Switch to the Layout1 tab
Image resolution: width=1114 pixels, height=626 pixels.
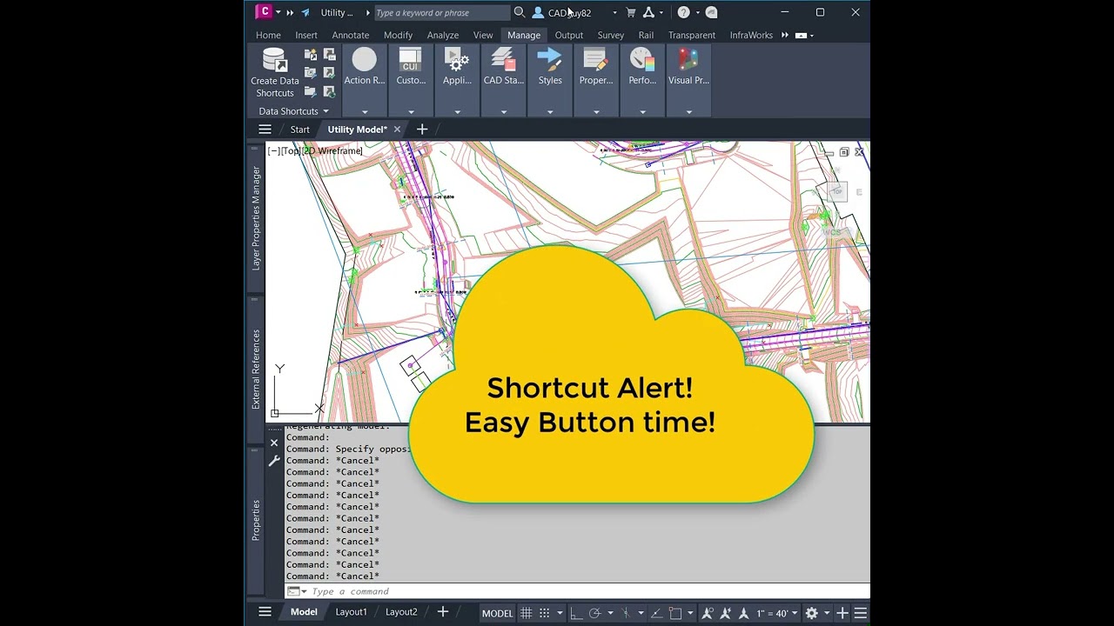[x=352, y=612]
